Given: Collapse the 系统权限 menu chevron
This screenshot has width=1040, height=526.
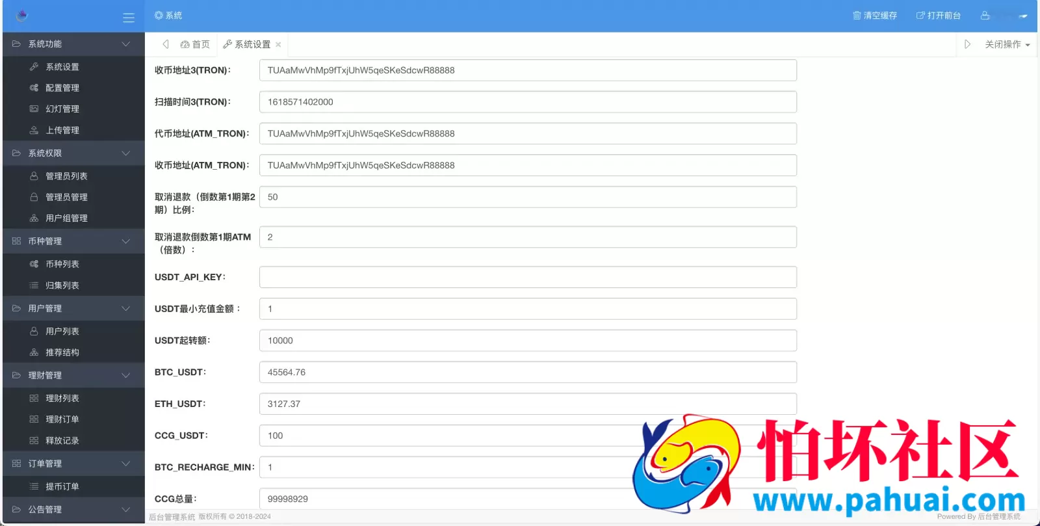Looking at the screenshot, I should pyautogui.click(x=126, y=153).
